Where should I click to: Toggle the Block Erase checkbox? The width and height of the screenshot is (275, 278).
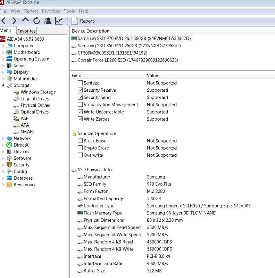(x=80, y=141)
